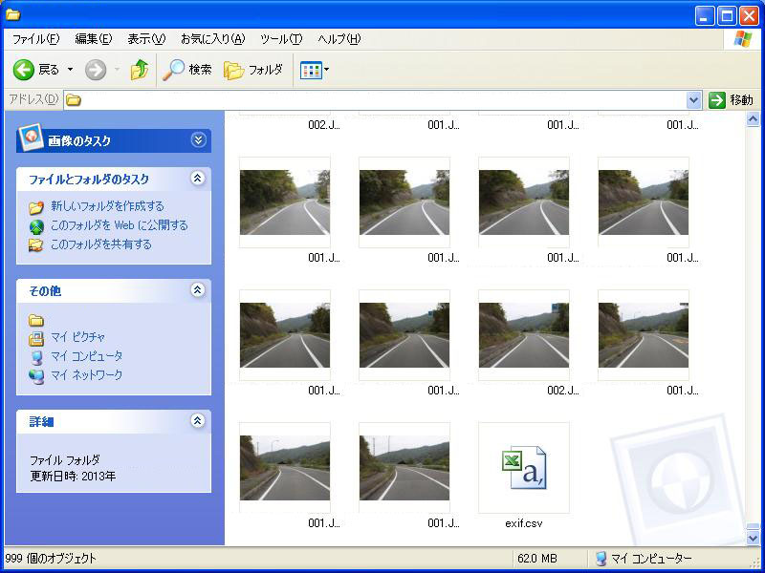
Task: Expand the 画像のタスク panel chevron
Action: pos(198,140)
